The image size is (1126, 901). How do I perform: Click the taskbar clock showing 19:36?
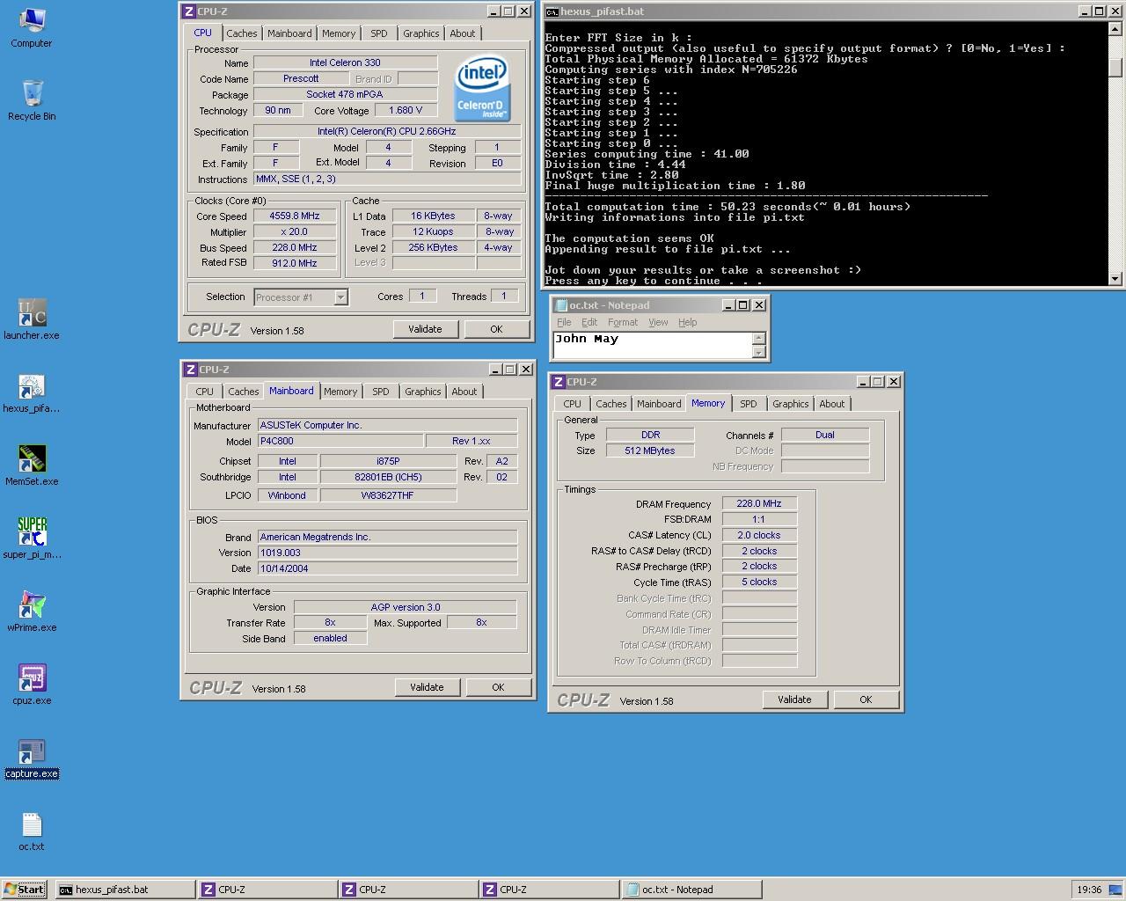coord(1089,890)
